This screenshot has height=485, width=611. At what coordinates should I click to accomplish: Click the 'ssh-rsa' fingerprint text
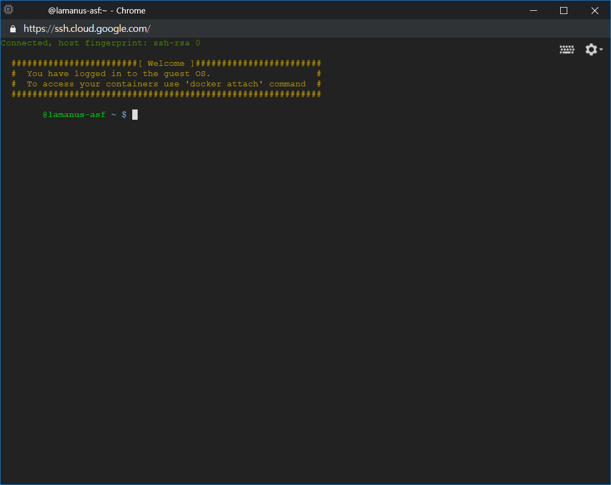point(172,43)
